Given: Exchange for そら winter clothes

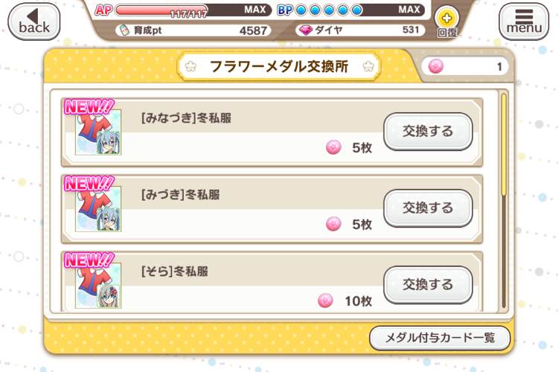Looking at the screenshot, I should pyautogui.click(x=428, y=284).
